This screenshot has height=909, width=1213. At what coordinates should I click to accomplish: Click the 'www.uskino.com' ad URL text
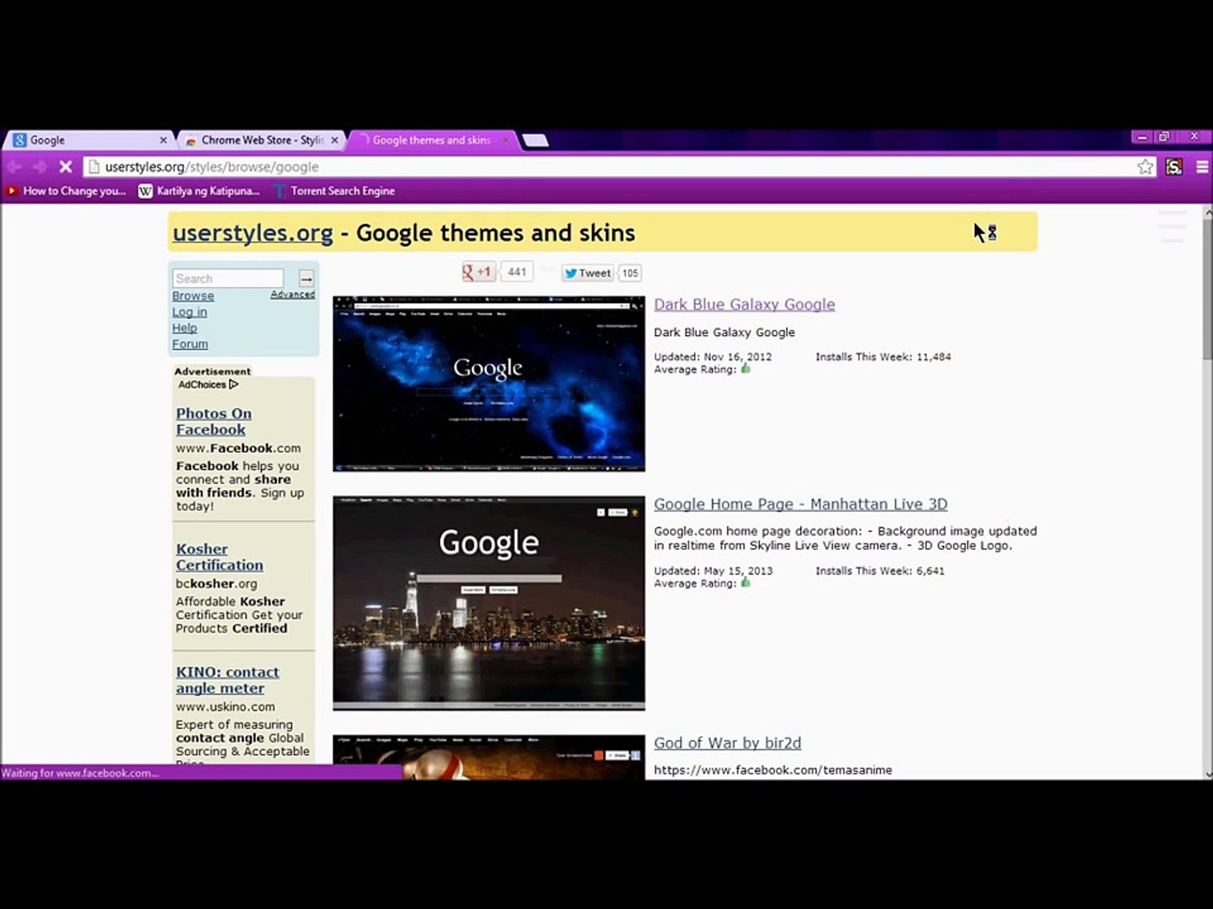[x=225, y=707]
